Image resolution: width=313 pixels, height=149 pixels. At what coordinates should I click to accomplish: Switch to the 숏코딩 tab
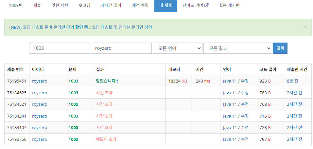(84, 5)
